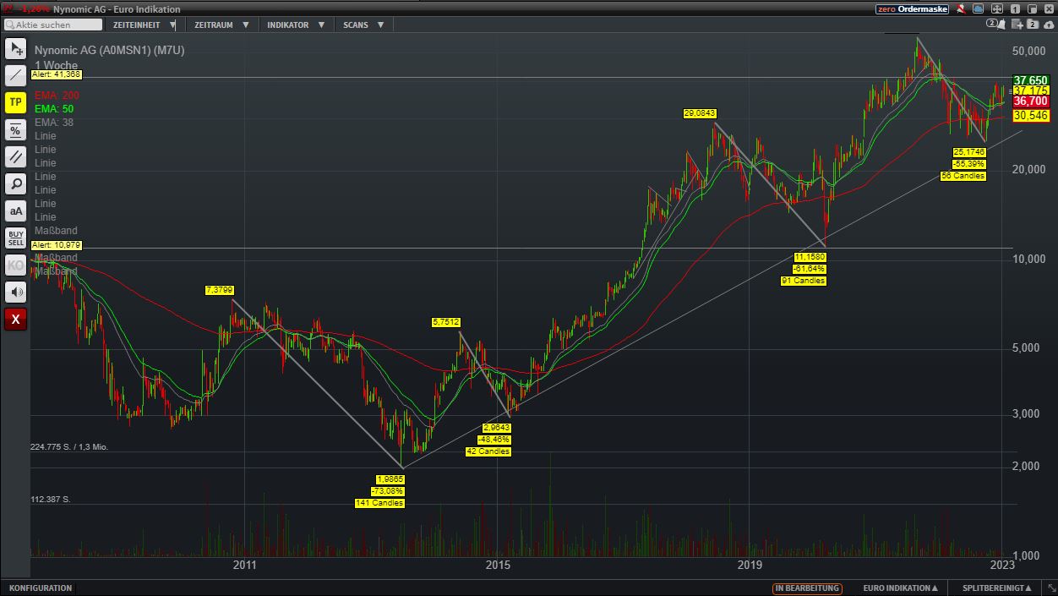Click the cloud upload icon
The height and width of the screenshot is (596, 1058).
pyautogui.click(x=1049, y=25)
